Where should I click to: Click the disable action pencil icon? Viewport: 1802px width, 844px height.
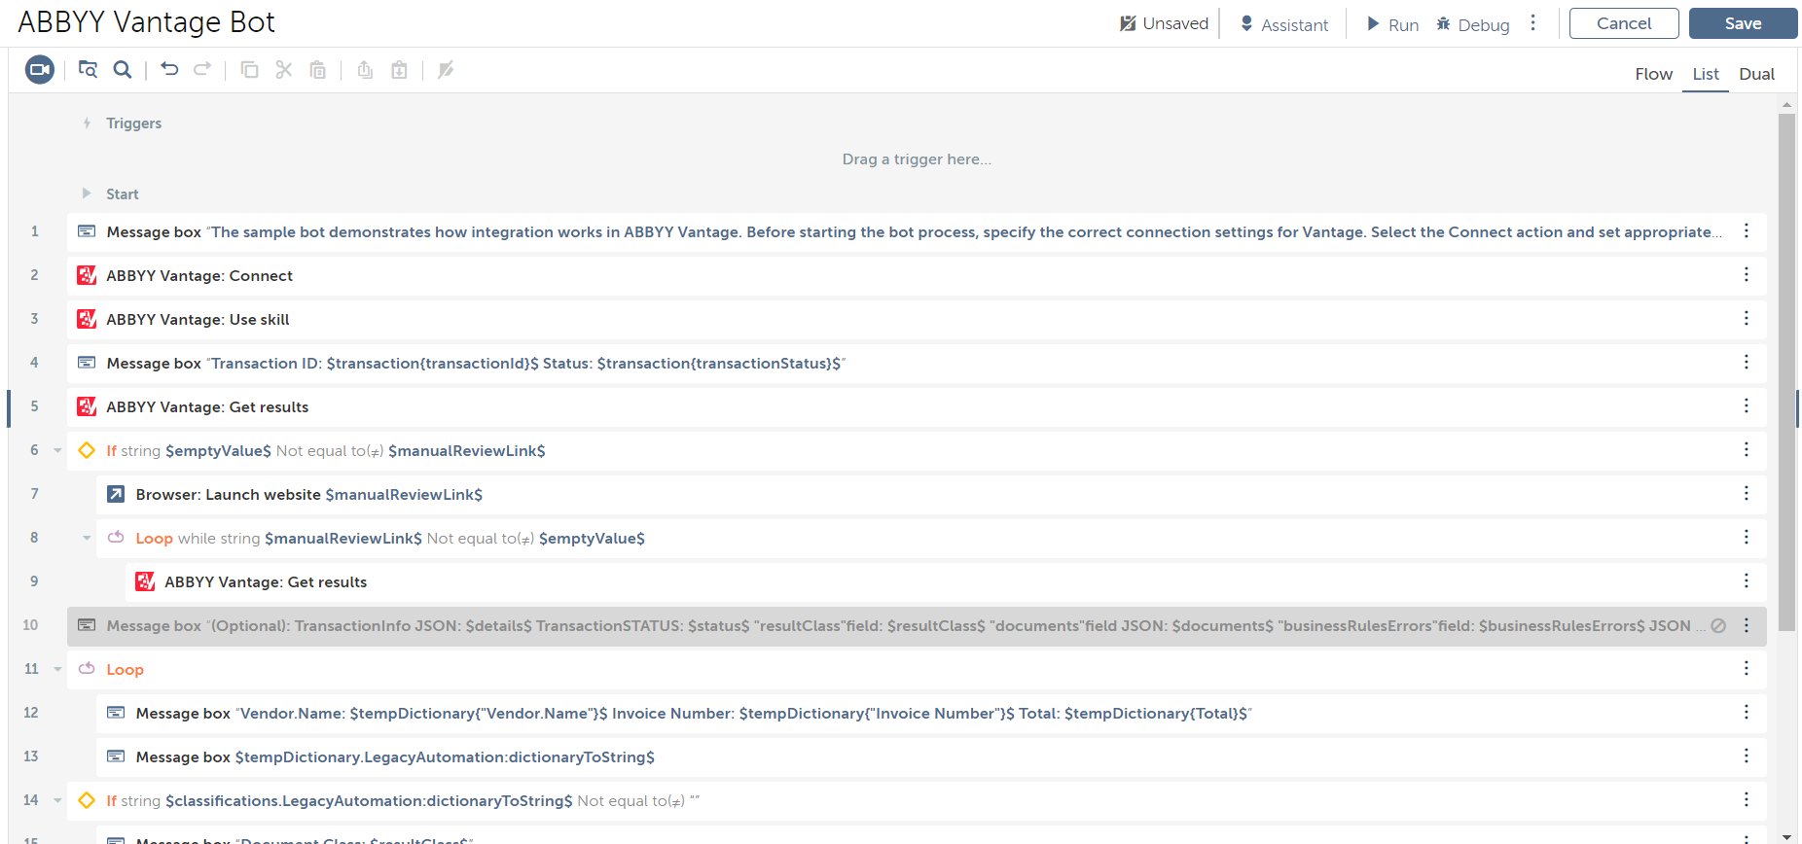click(446, 70)
